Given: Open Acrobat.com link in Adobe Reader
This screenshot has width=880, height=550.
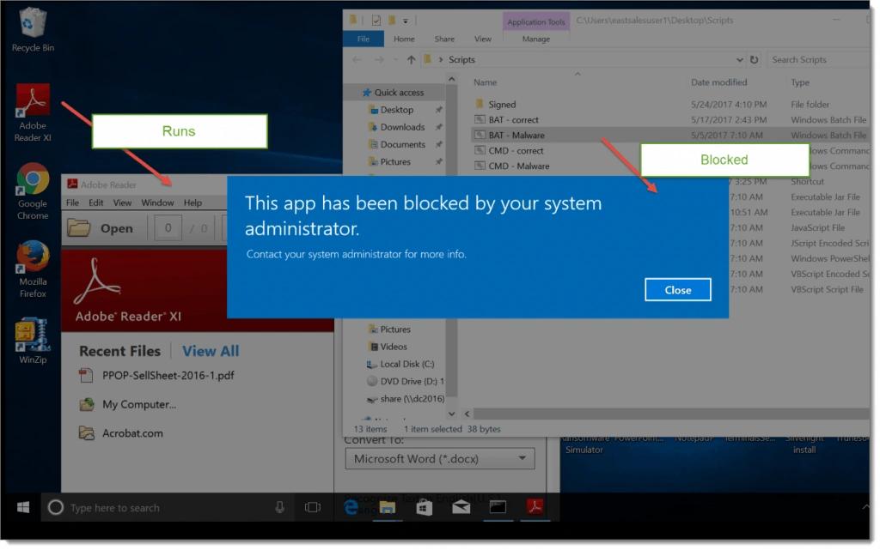Looking at the screenshot, I should coord(132,433).
